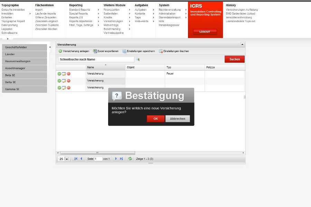Open the page size dropdown showing 25
Image resolution: width=311 pixels, height=207 pixels.
pyautogui.click(x=67, y=159)
